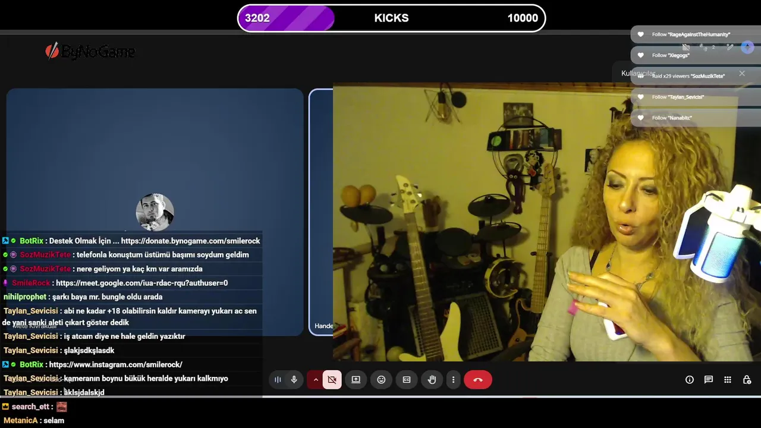The image size is (761, 428).
Task: Open host controls lock icon
Action: point(747,380)
